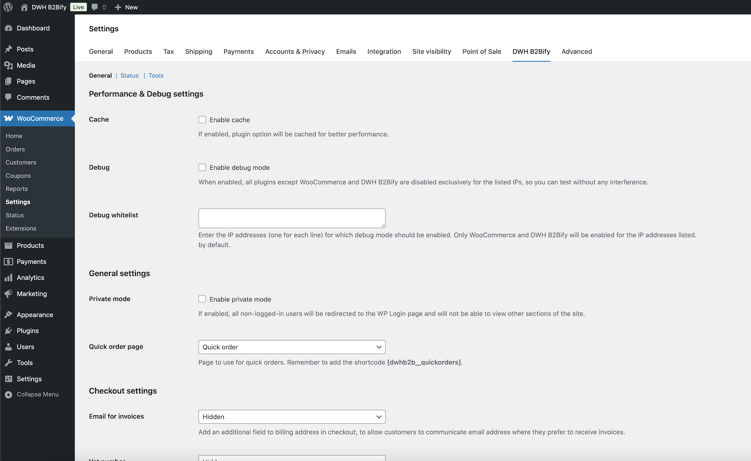Click New in the admin bar
This screenshot has height=461, width=751.
(x=131, y=7)
